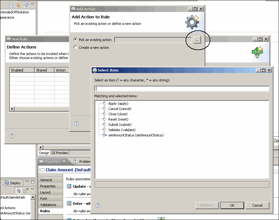Click the Claim Amount control icon

(x=42, y=170)
